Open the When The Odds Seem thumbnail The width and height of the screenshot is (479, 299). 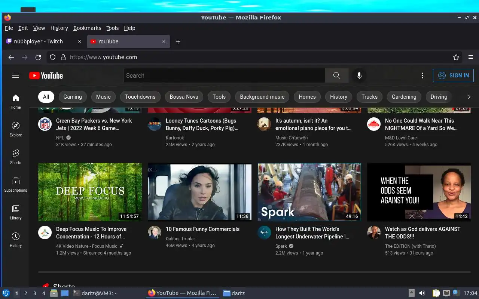419,192
